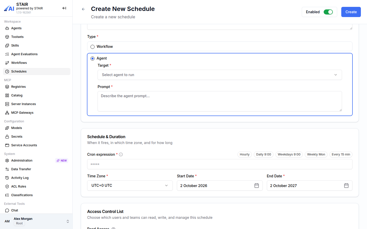Click the Cron expression input field
This screenshot has height=229, width=367.
(x=220, y=164)
